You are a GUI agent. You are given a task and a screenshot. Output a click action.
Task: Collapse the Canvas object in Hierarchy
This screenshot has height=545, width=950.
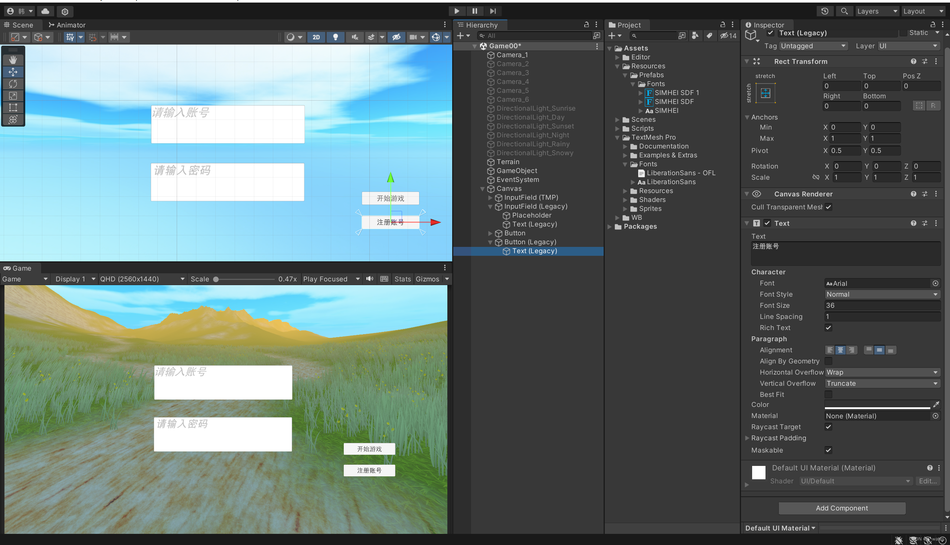pos(483,189)
